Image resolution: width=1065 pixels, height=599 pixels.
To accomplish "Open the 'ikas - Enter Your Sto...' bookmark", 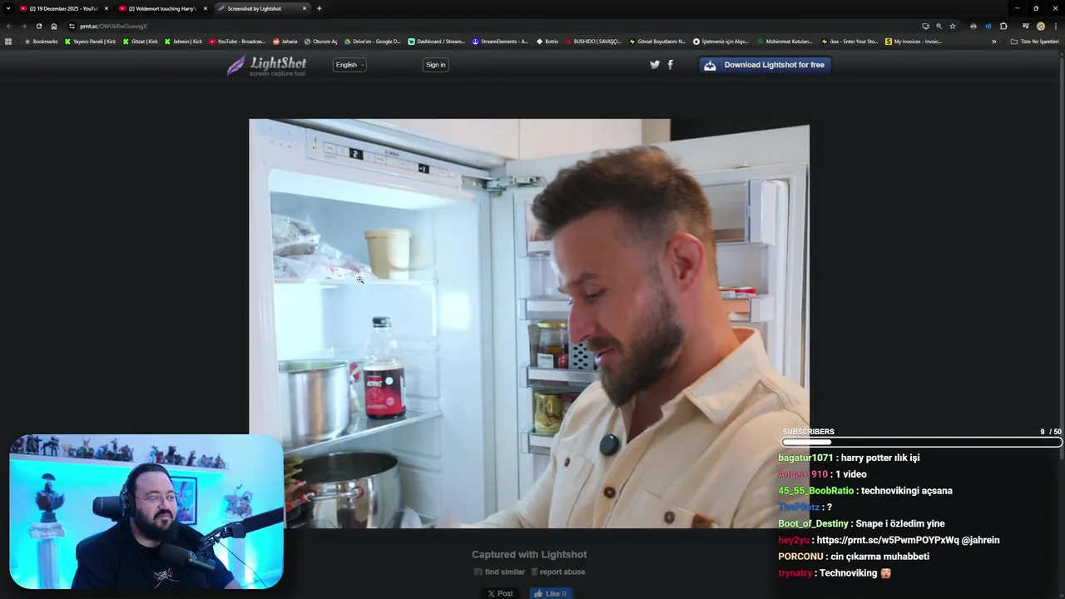I will tap(850, 41).
